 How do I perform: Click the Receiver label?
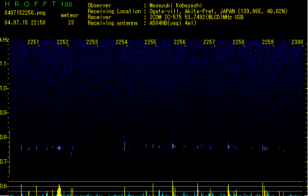[99, 17]
